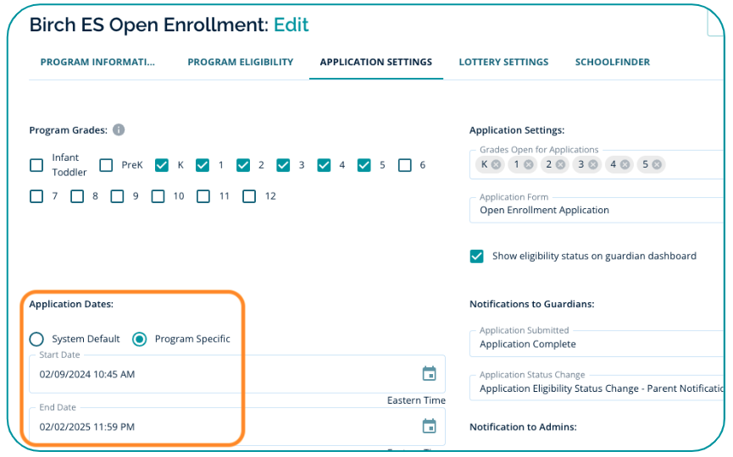Enable the grade 6 checkbox
Viewport: 733px width, 457px height.
pos(405,166)
